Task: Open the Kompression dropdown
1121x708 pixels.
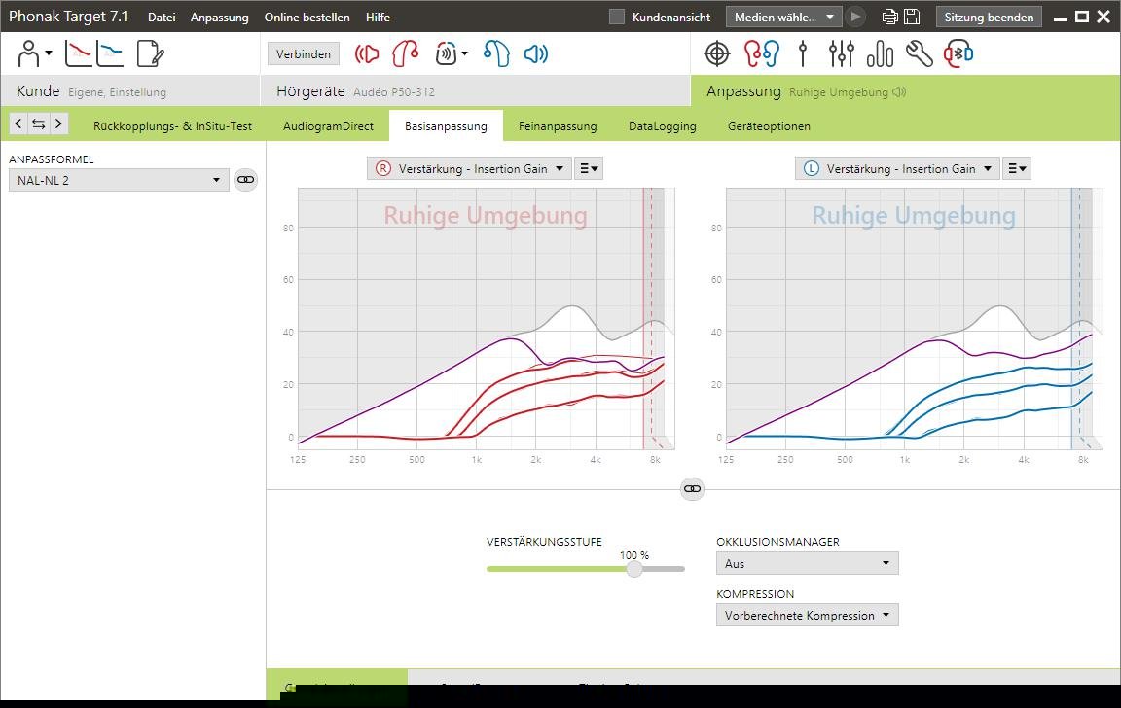Action: coord(807,615)
